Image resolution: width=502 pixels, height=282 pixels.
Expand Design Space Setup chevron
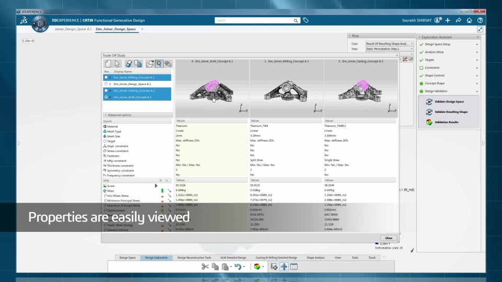tap(477, 44)
